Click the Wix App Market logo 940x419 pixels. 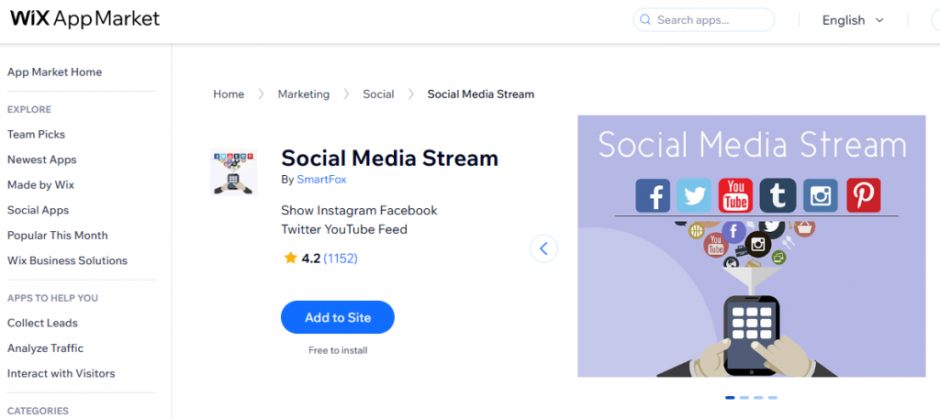(x=85, y=19)
